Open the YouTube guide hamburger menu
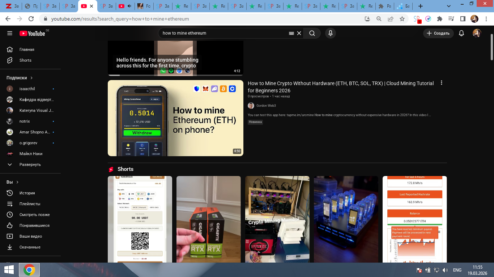 pyautogui.click(x=10, y=33)
